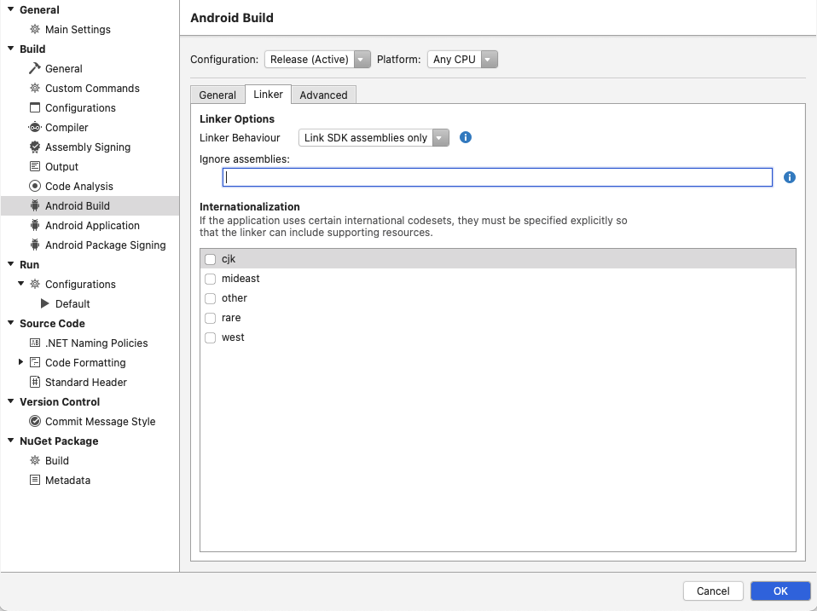Collapse the General section in the sidebar

[x=10, y=9]
